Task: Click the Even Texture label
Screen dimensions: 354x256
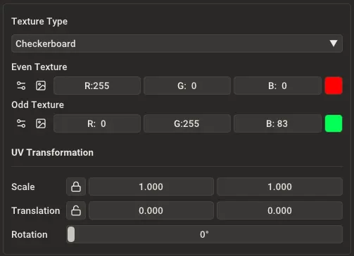Action: 39,67
